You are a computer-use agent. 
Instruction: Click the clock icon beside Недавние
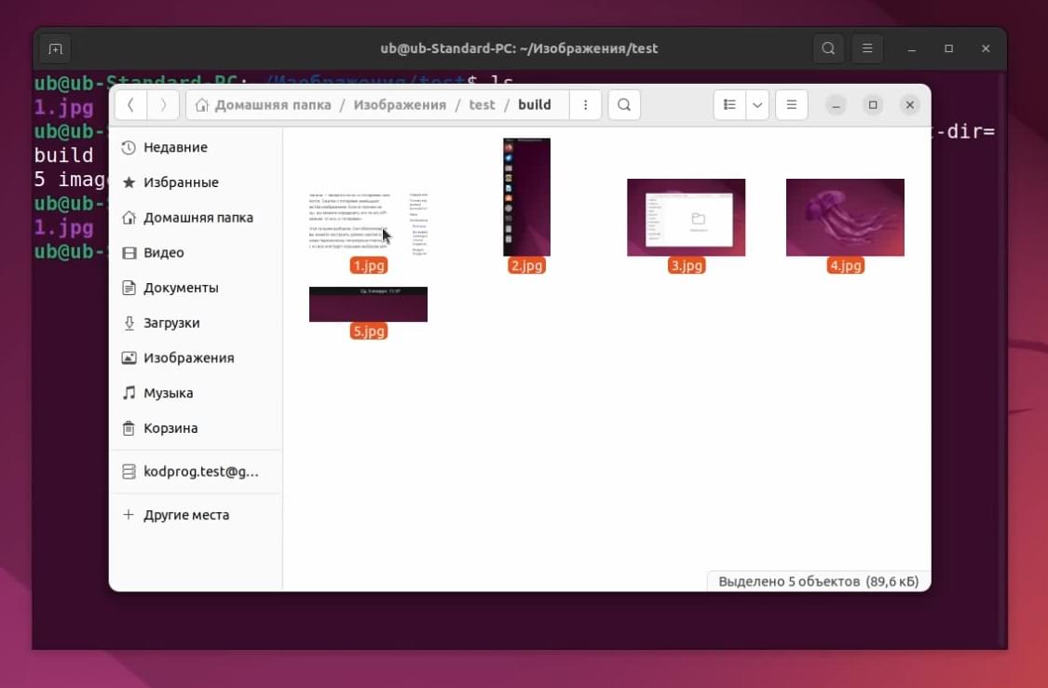pyautogui.click(x=129, y=148)
